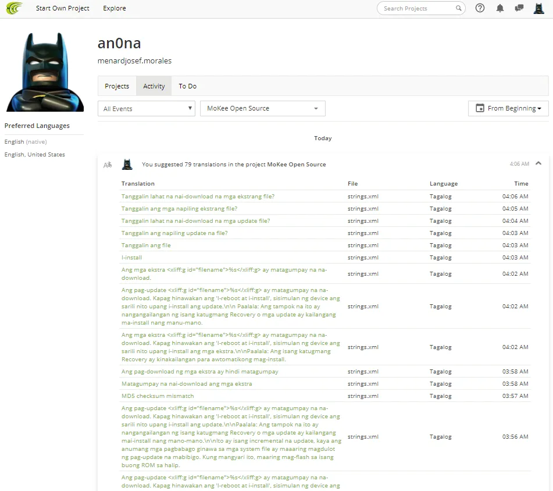Click the 03:57 AM time cell
Image resolution: width=553 pixels, height=491 pixels.
[x=515, y=396]
